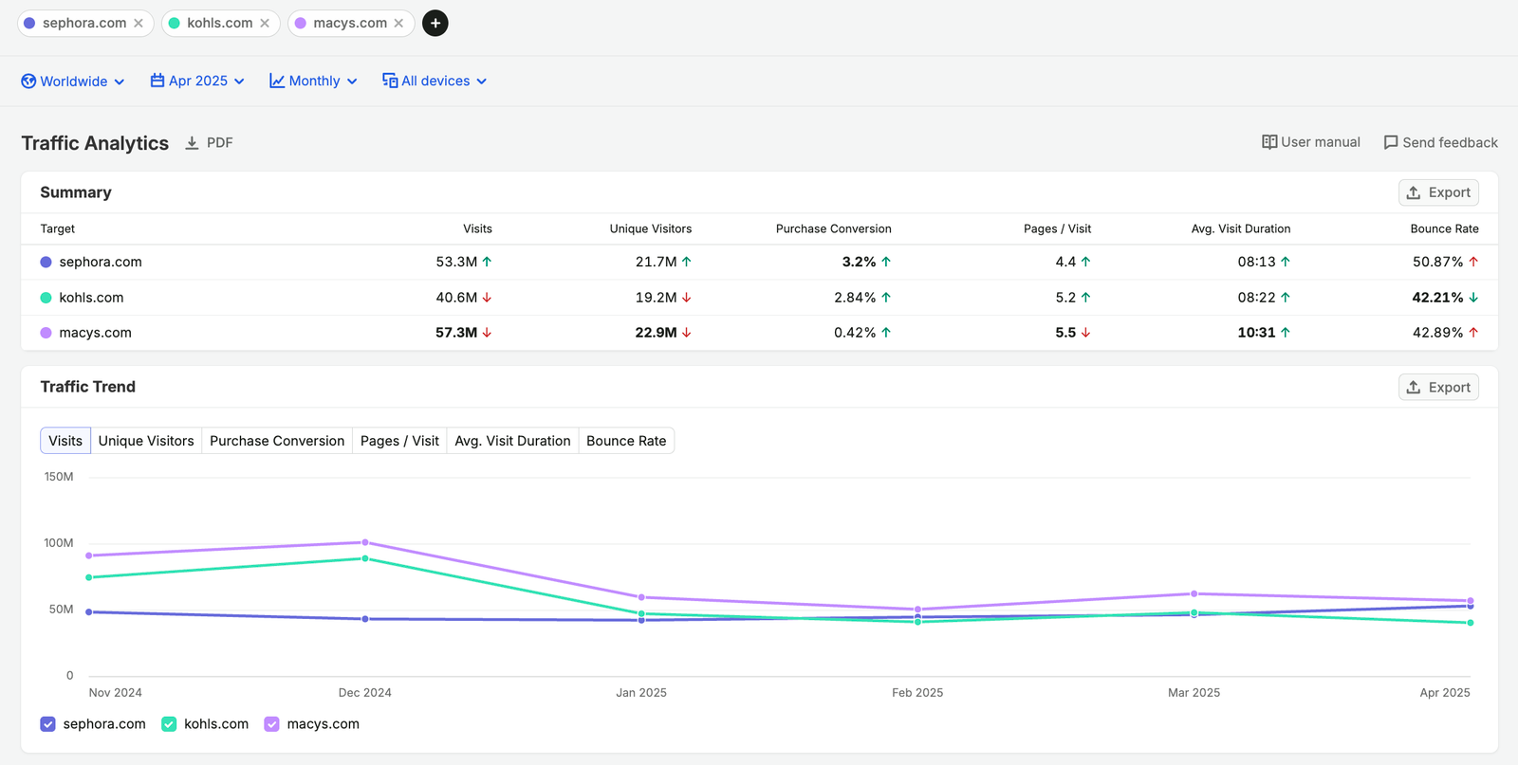This screenshot has height=765, width=1518.
Task: Expand the All devices filter
Action: (435, 82)
